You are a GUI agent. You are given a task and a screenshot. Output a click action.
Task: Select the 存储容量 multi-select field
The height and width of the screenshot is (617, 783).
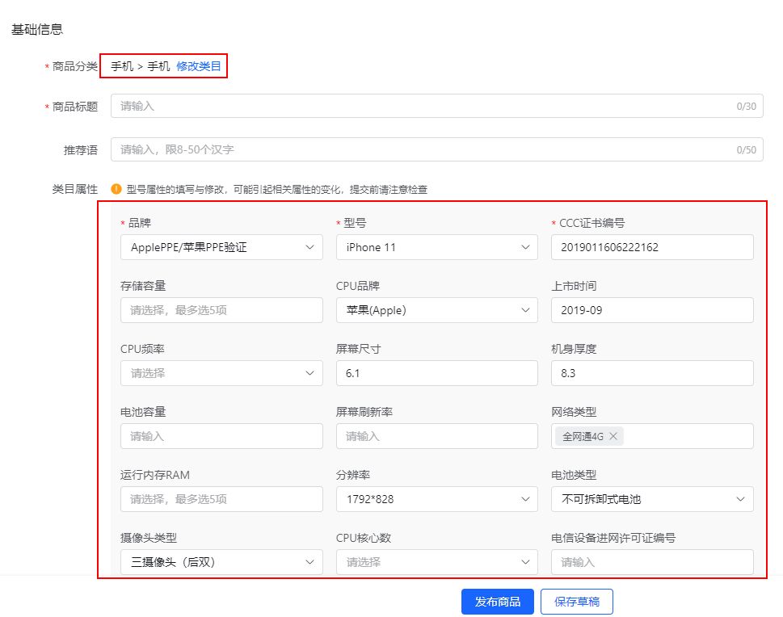click(221, 310)
